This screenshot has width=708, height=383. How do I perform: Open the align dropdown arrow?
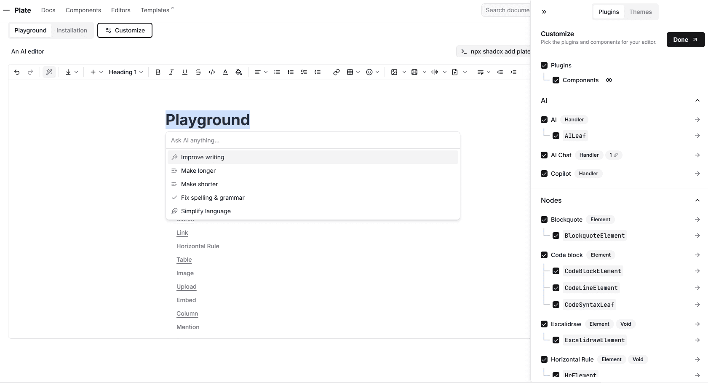coord(266,72)
